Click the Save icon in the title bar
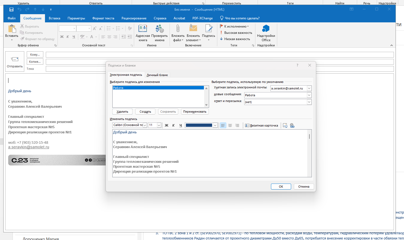 click(x=11, y=10)
